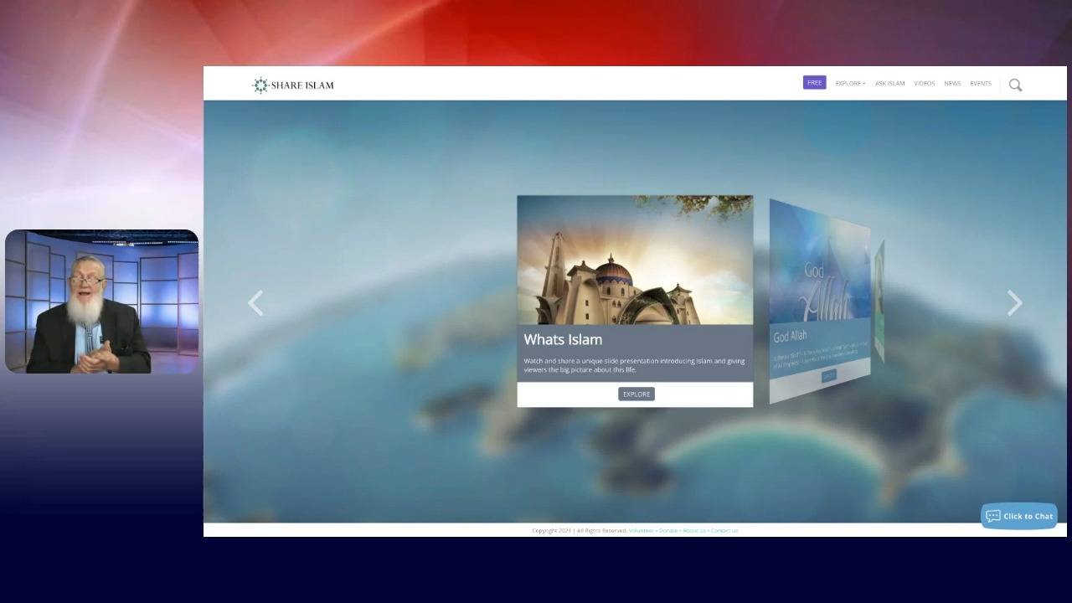Click the Whats Islam heading
1072x603 pixels.
pos(563,339)
